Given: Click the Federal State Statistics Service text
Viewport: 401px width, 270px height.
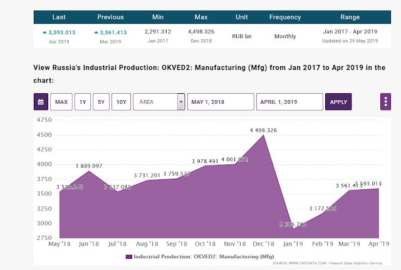Looking at the screenshot, I should [356, 263].
